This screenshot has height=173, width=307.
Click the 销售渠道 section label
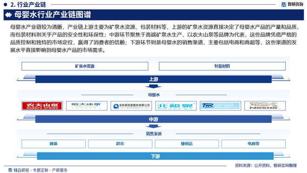[153, 134]
